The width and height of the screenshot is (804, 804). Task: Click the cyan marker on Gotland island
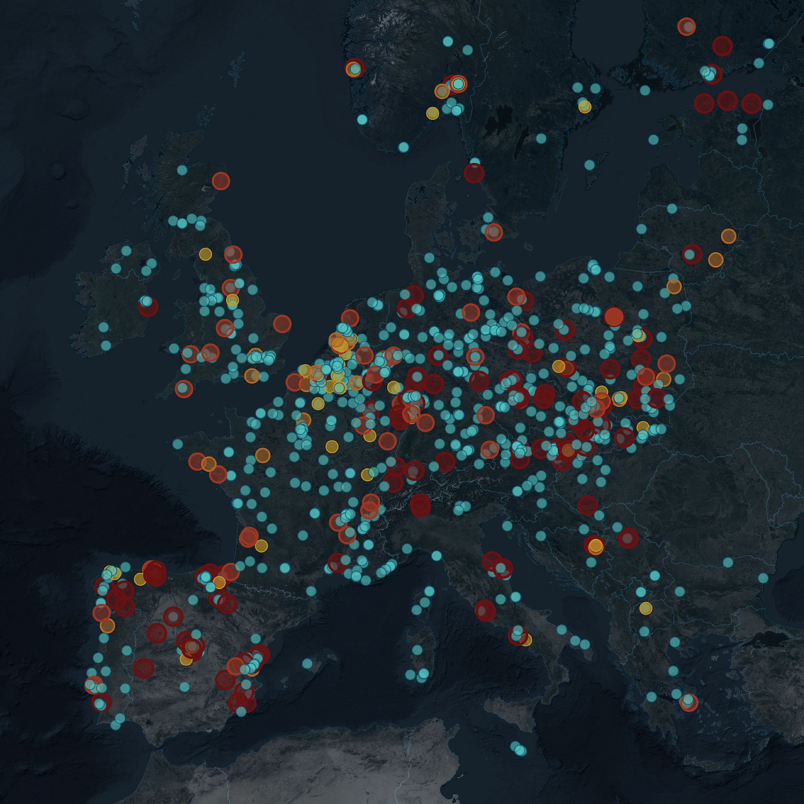point(590,165)
